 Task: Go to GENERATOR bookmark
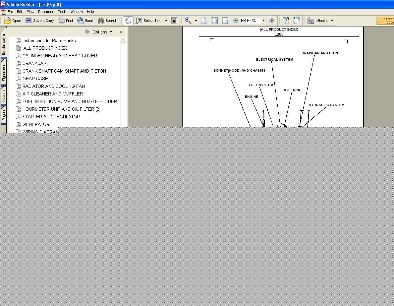point(36,124)
